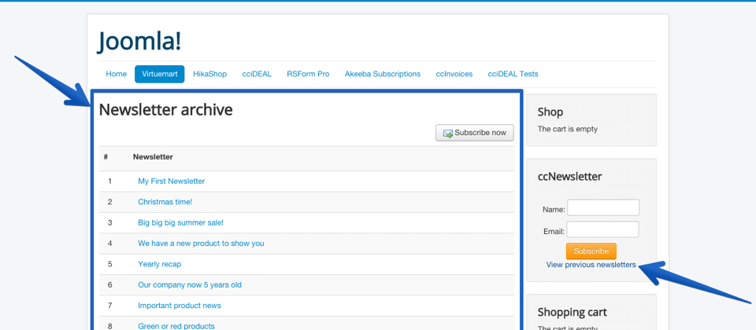Screen dimensions: 756x330
Task: Open Green or red products newsletter
Action: click(176, 326)
